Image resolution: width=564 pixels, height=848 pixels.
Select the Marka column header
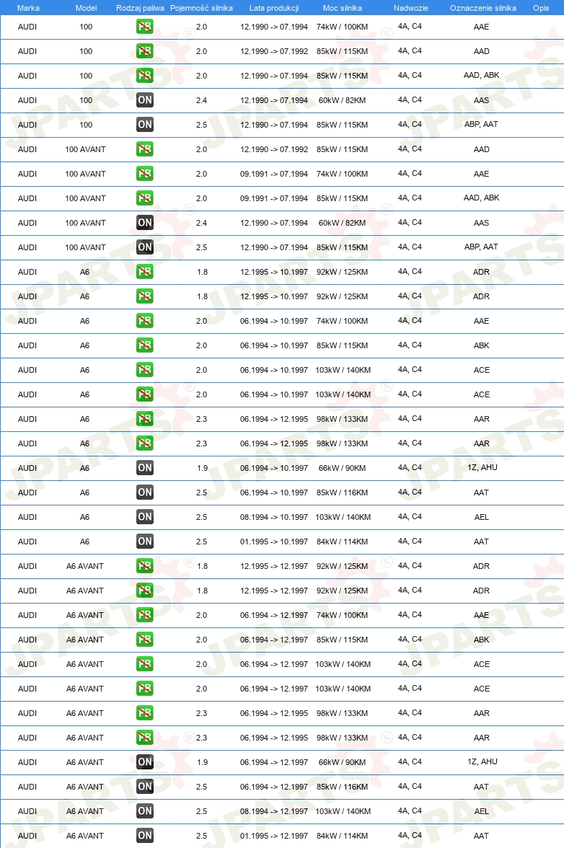pos(28,8)
